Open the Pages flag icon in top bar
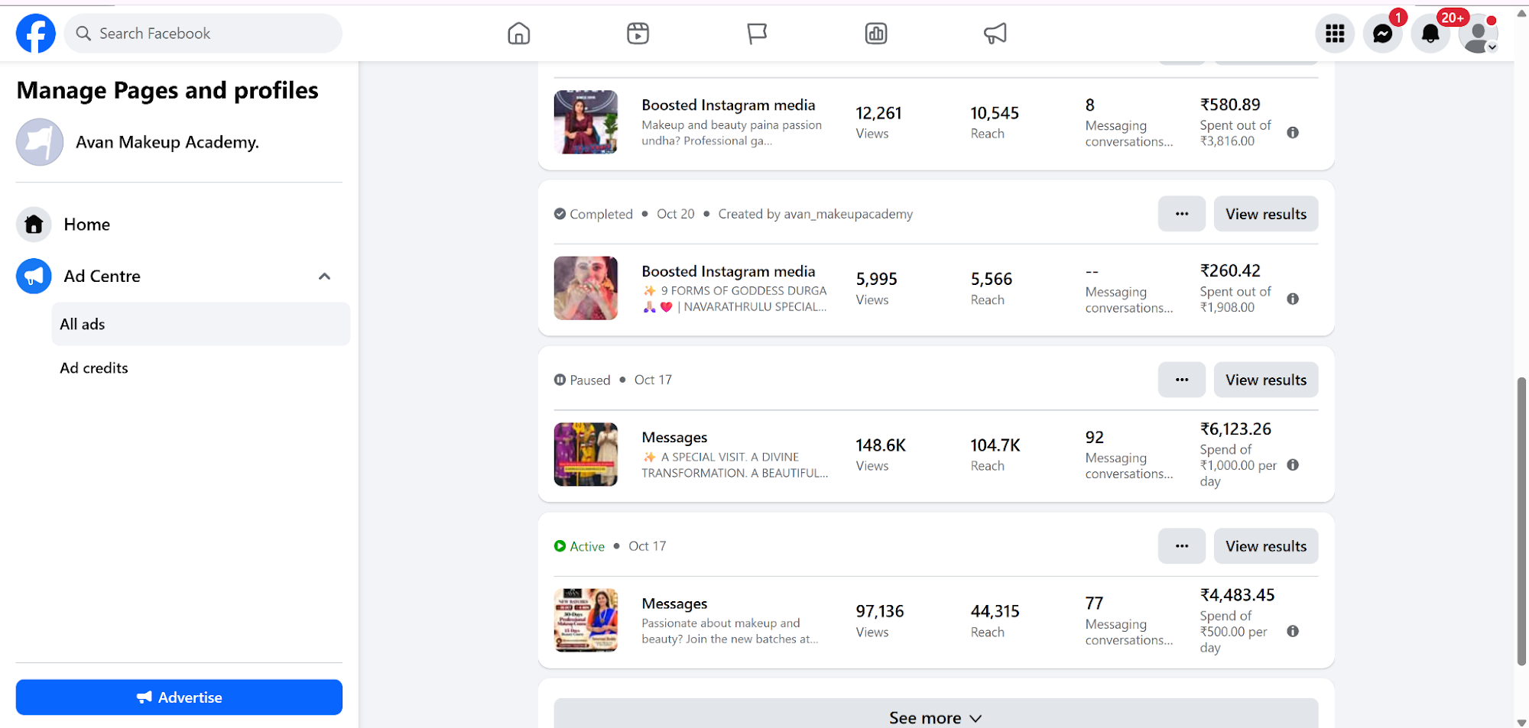This screenshot has height=728, width=1529. pos(757,34)
